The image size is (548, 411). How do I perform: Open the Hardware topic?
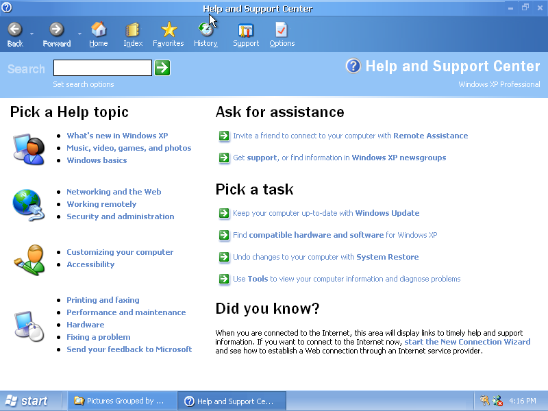click(x=85, y=325)
